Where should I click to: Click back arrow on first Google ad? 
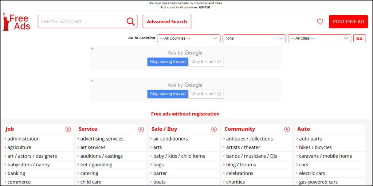(93, 48)
